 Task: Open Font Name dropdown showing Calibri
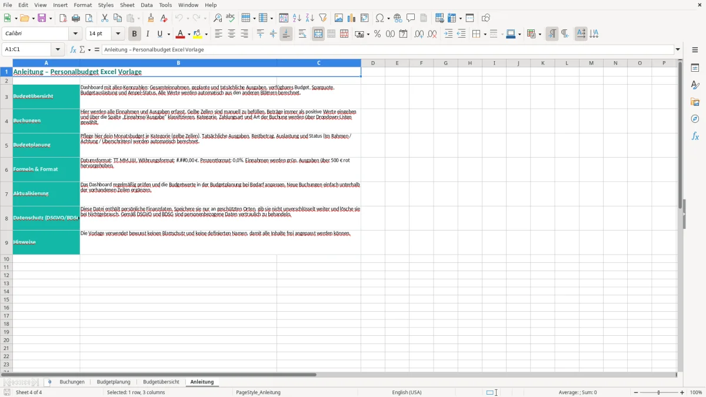click(x=75, y=34)
